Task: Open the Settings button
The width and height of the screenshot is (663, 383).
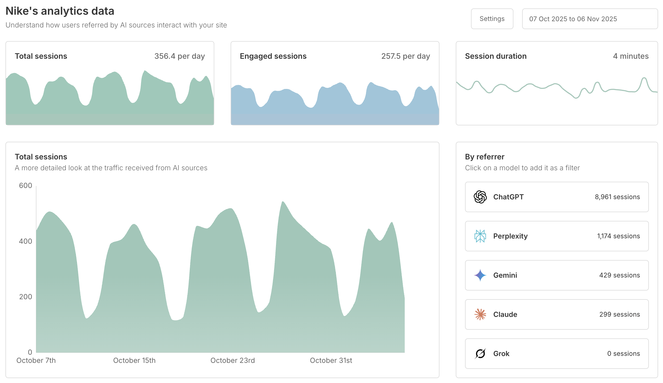Action: pyautogui.click(x=492, y=19)
